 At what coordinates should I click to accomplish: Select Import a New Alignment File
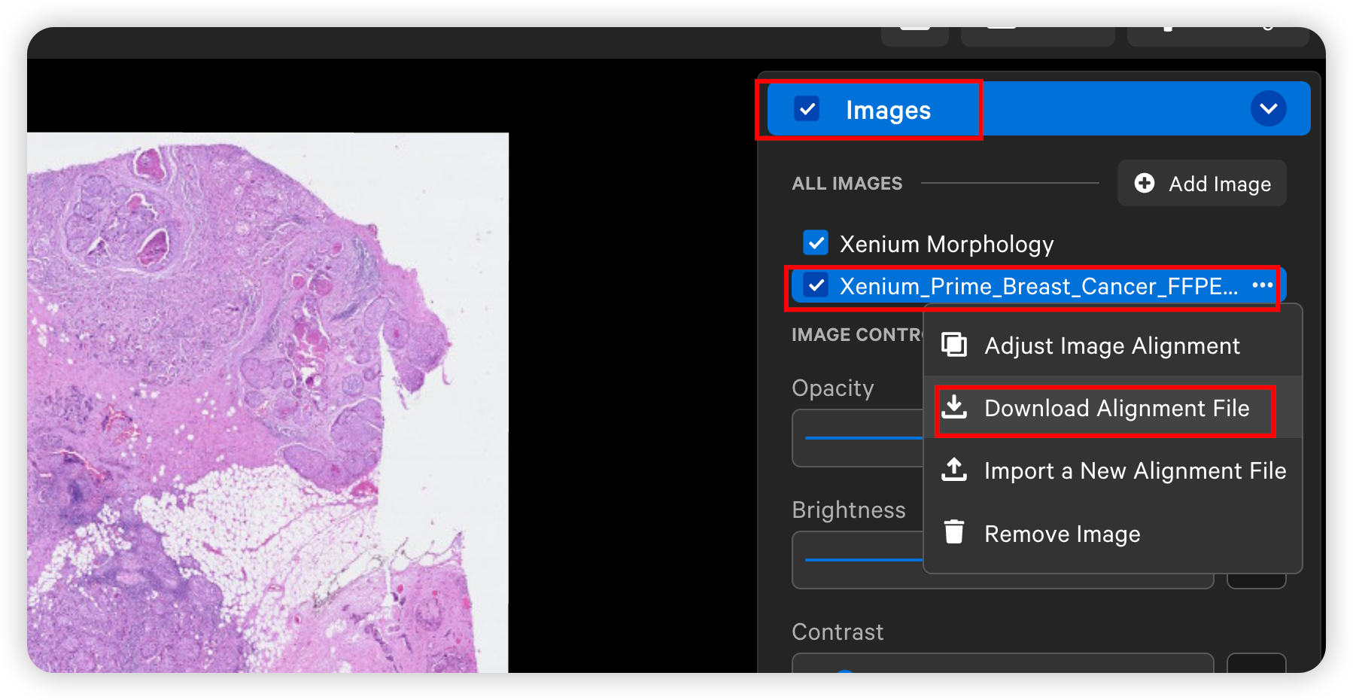(x=1134, y=470)
